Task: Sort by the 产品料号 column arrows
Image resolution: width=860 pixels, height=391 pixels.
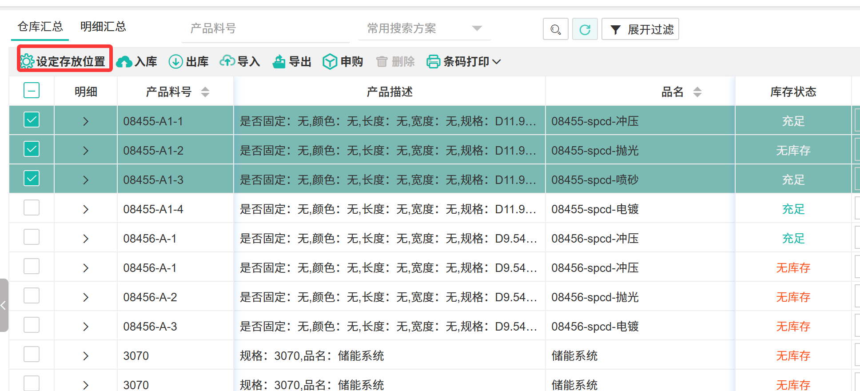Action: click(205, 92)
